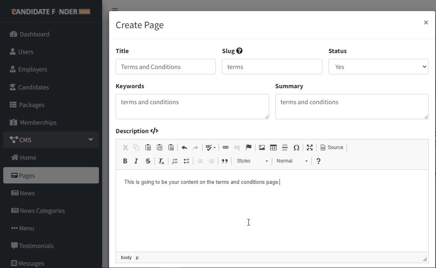Collapse the CMS menu section
The image size is (436, 268).
tap(51, 140)
